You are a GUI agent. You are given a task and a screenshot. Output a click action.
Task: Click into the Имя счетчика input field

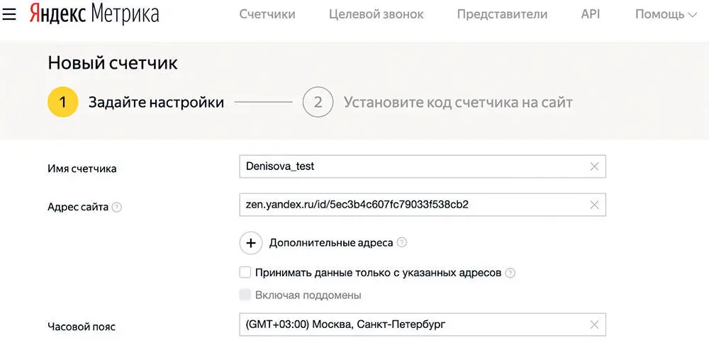click(x=411, y=166)
